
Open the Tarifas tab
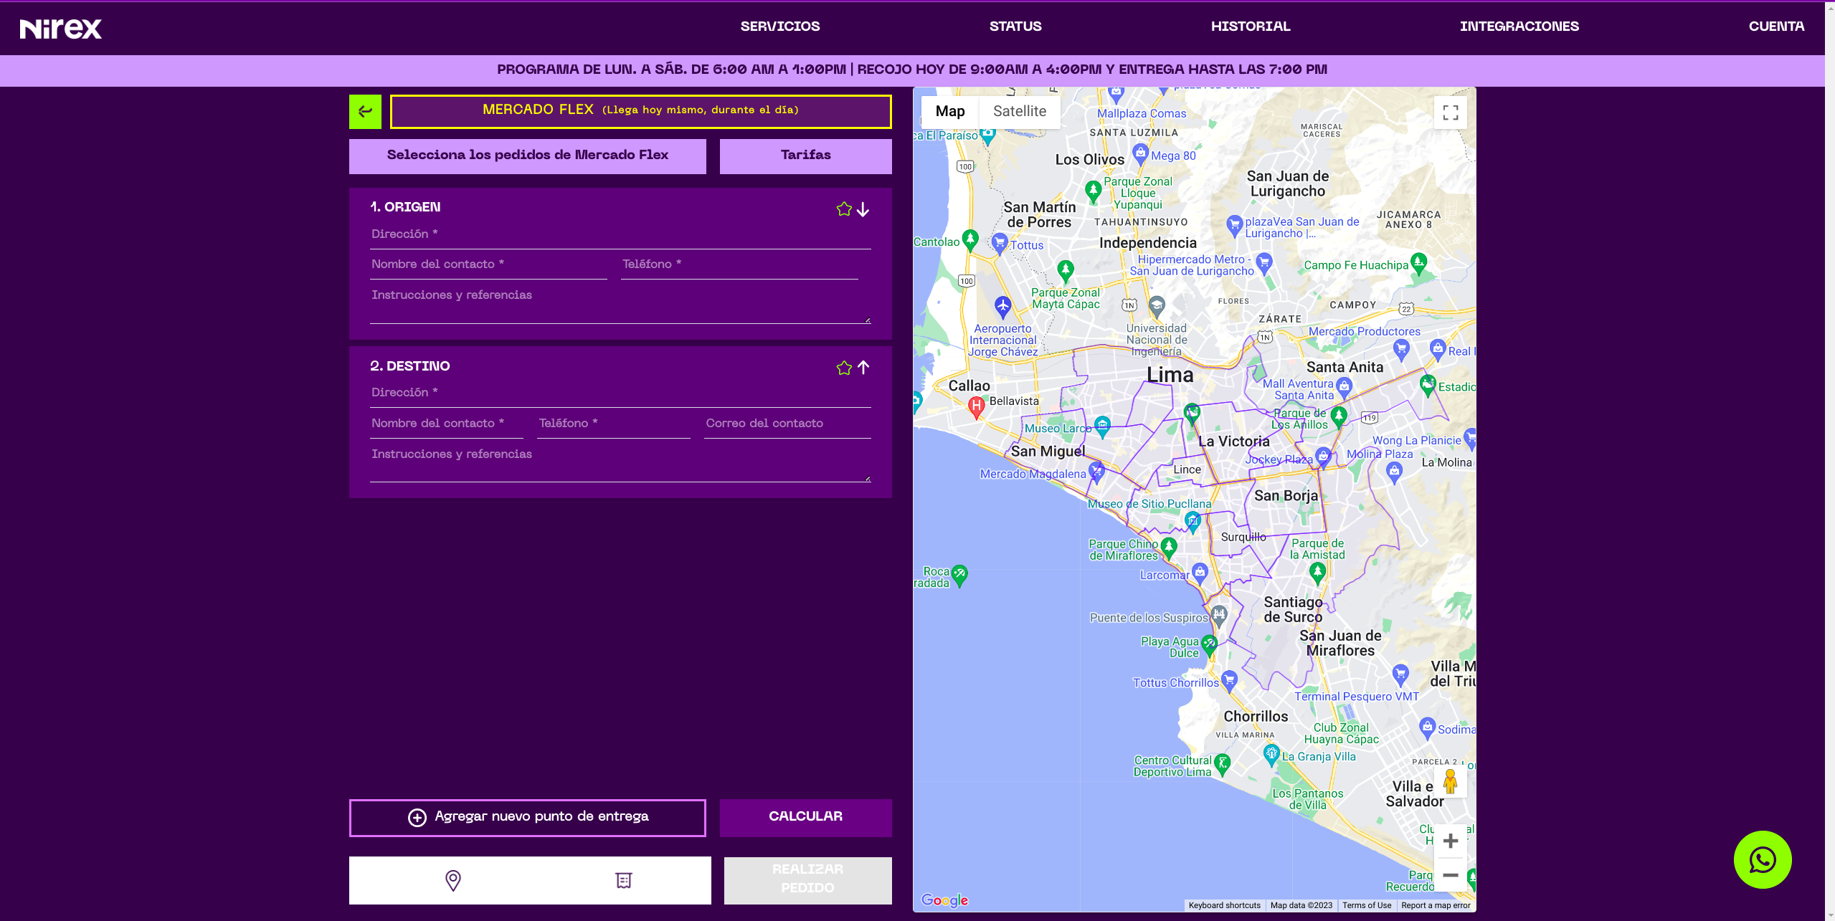tap(805, 156)
